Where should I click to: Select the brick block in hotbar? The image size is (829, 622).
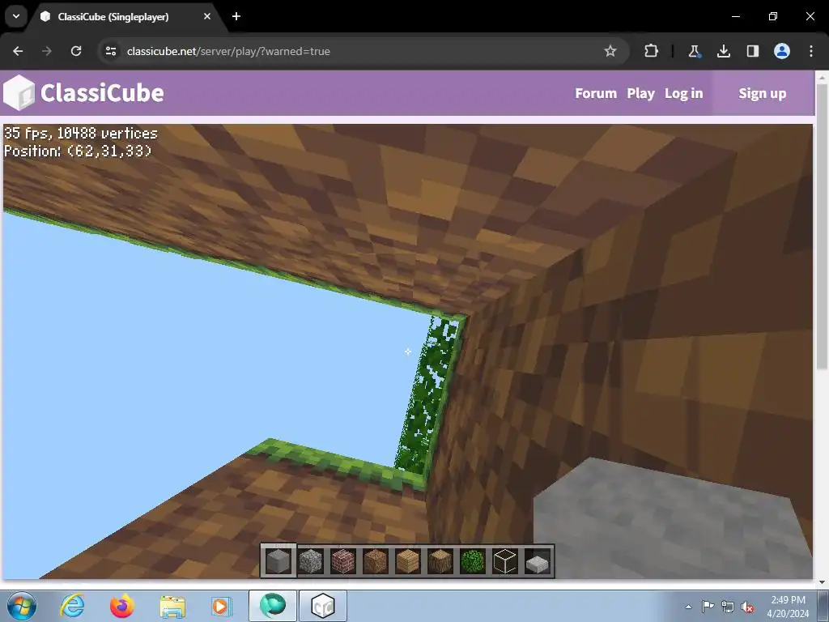[343, 560]
